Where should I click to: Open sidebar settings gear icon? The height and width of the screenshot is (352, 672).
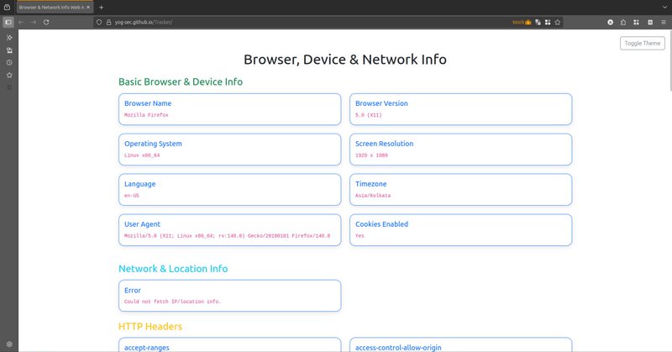click(x=9, y=344)
